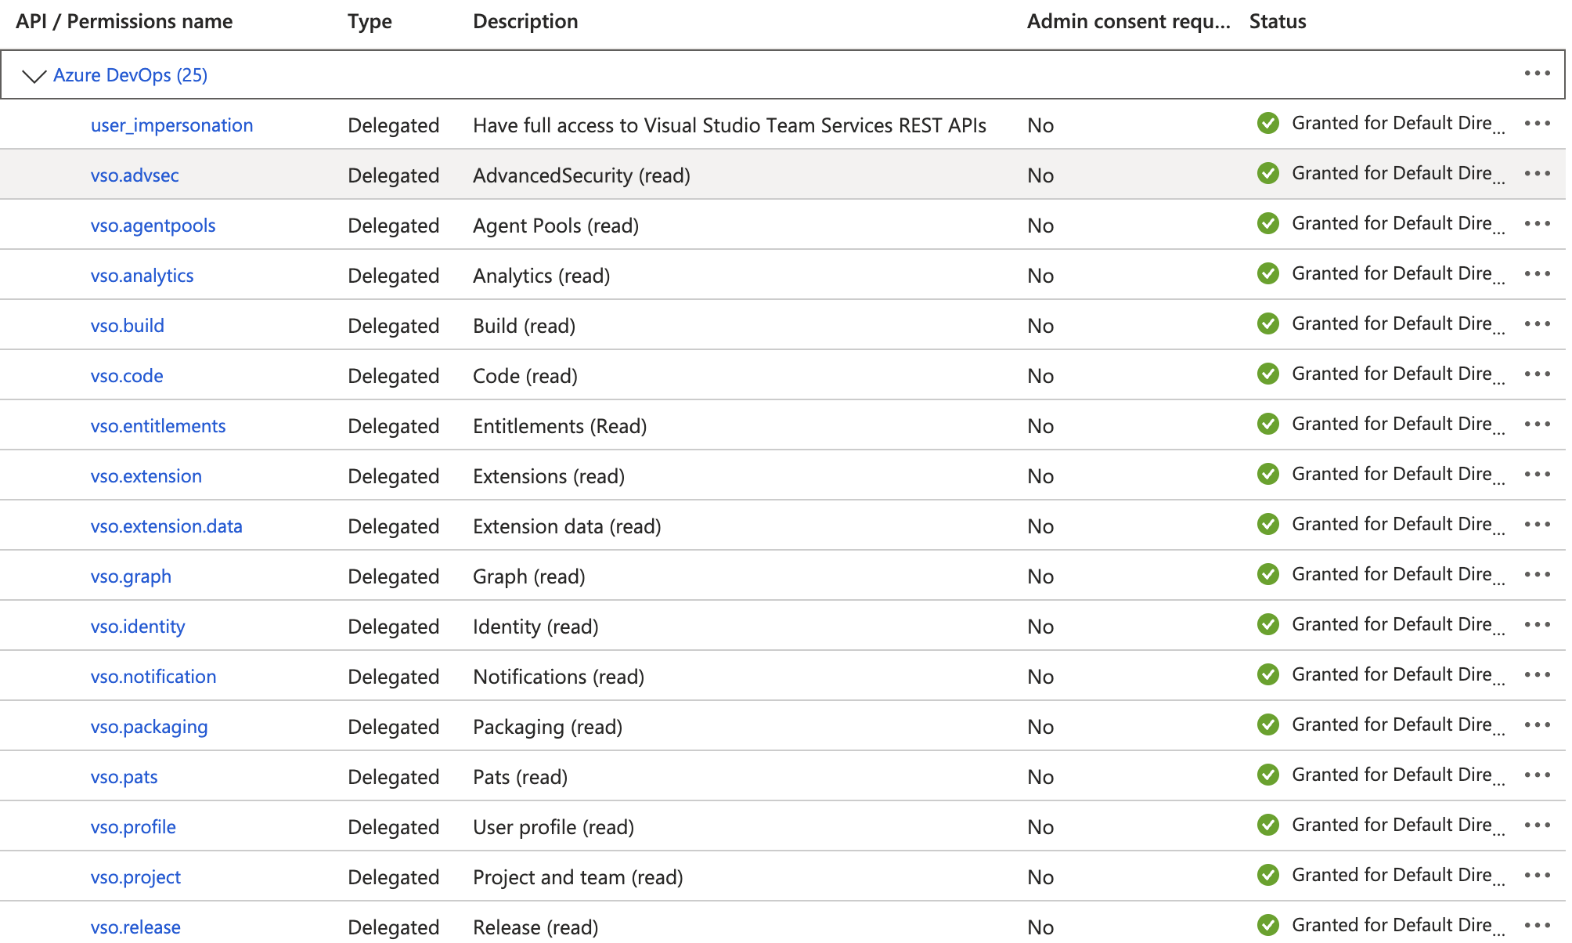Click green granted checkmark for vso.code
Screen dimensions: 1572x943
click(x=1267, y=374)
